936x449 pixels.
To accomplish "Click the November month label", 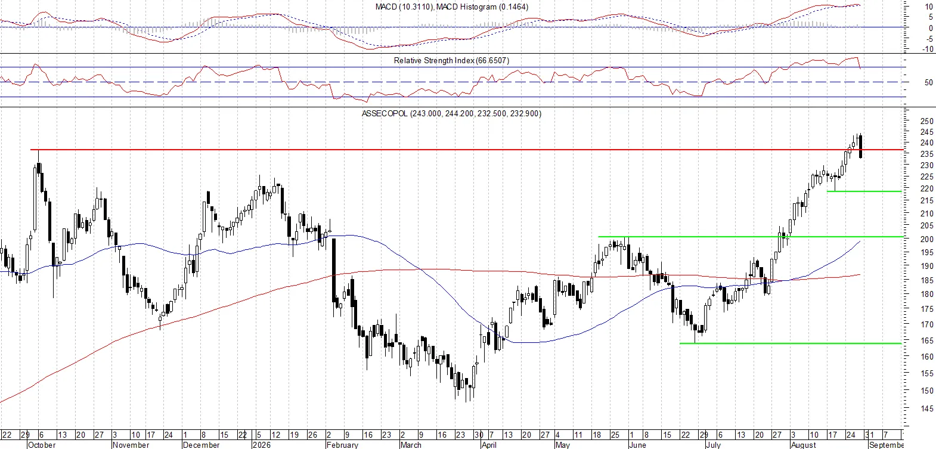I will point(131,445).
